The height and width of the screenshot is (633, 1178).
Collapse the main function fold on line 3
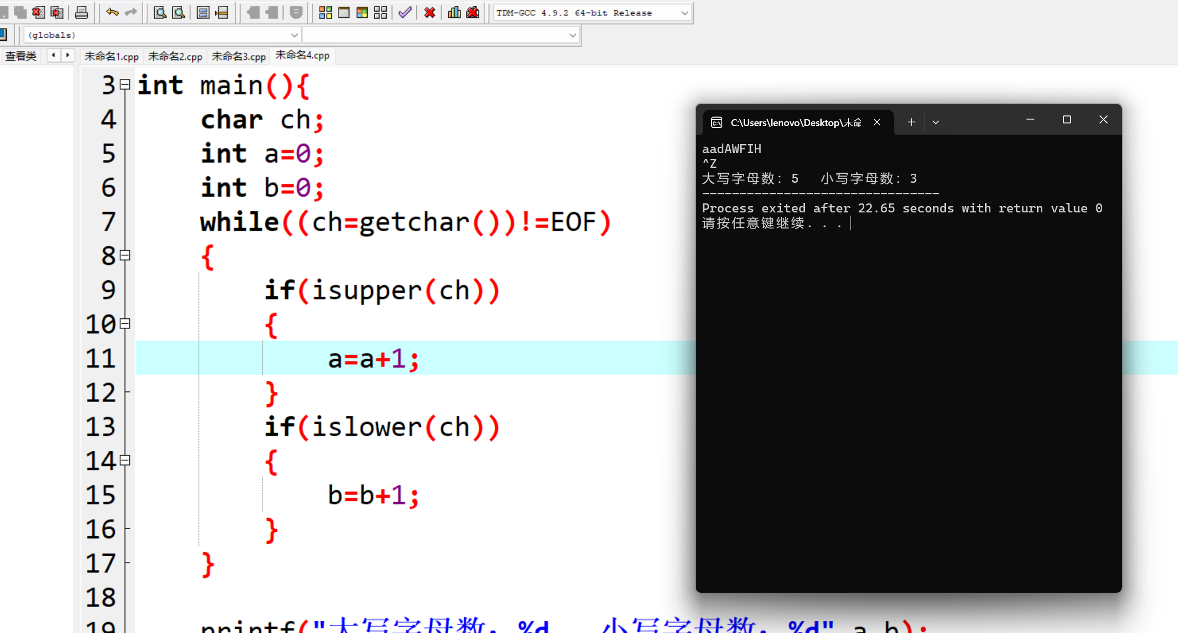[125, 85]
